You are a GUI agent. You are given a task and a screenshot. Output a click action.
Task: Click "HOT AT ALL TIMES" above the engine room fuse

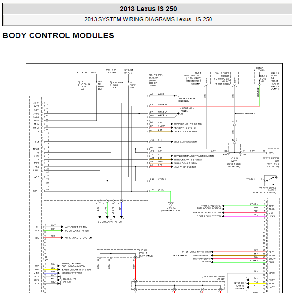click(x=259, y=69)
